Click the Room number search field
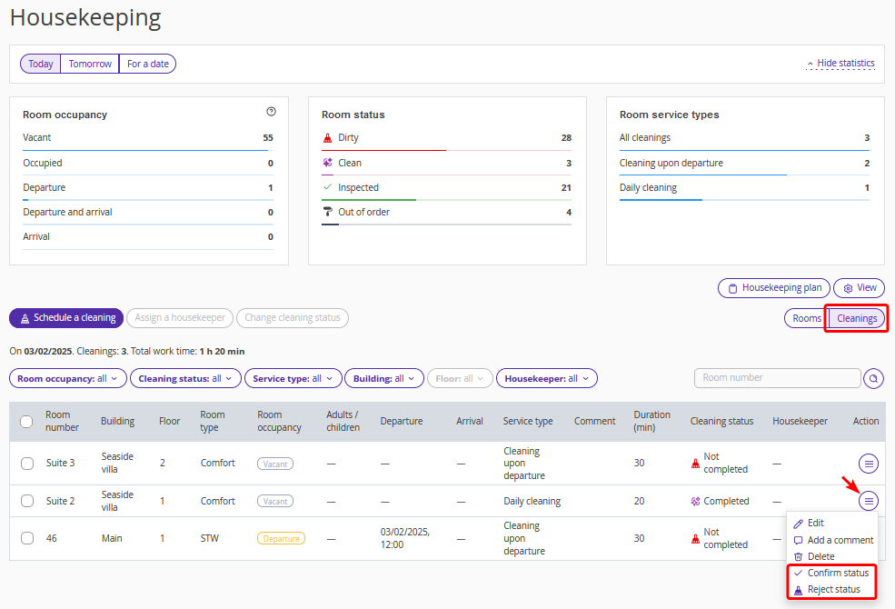 click(777, 378)
